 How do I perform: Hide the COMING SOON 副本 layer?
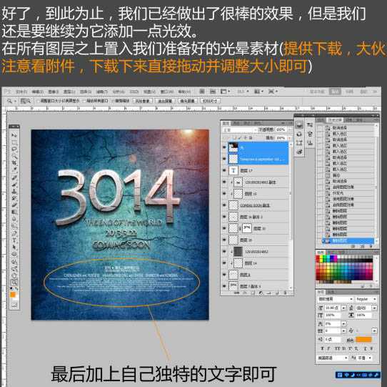[x=224, y=205]
